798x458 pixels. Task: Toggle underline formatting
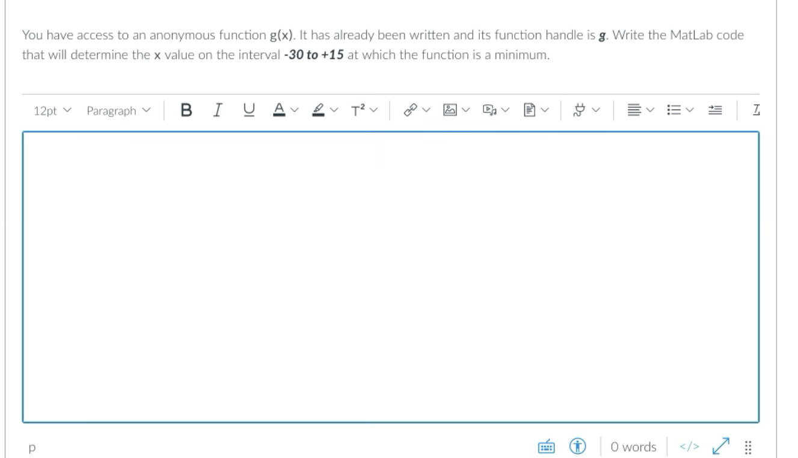[x=248, y=110]
